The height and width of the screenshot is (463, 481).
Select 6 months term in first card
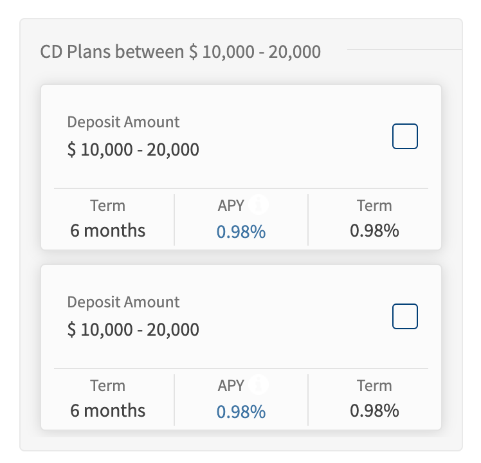coord(107,230)
